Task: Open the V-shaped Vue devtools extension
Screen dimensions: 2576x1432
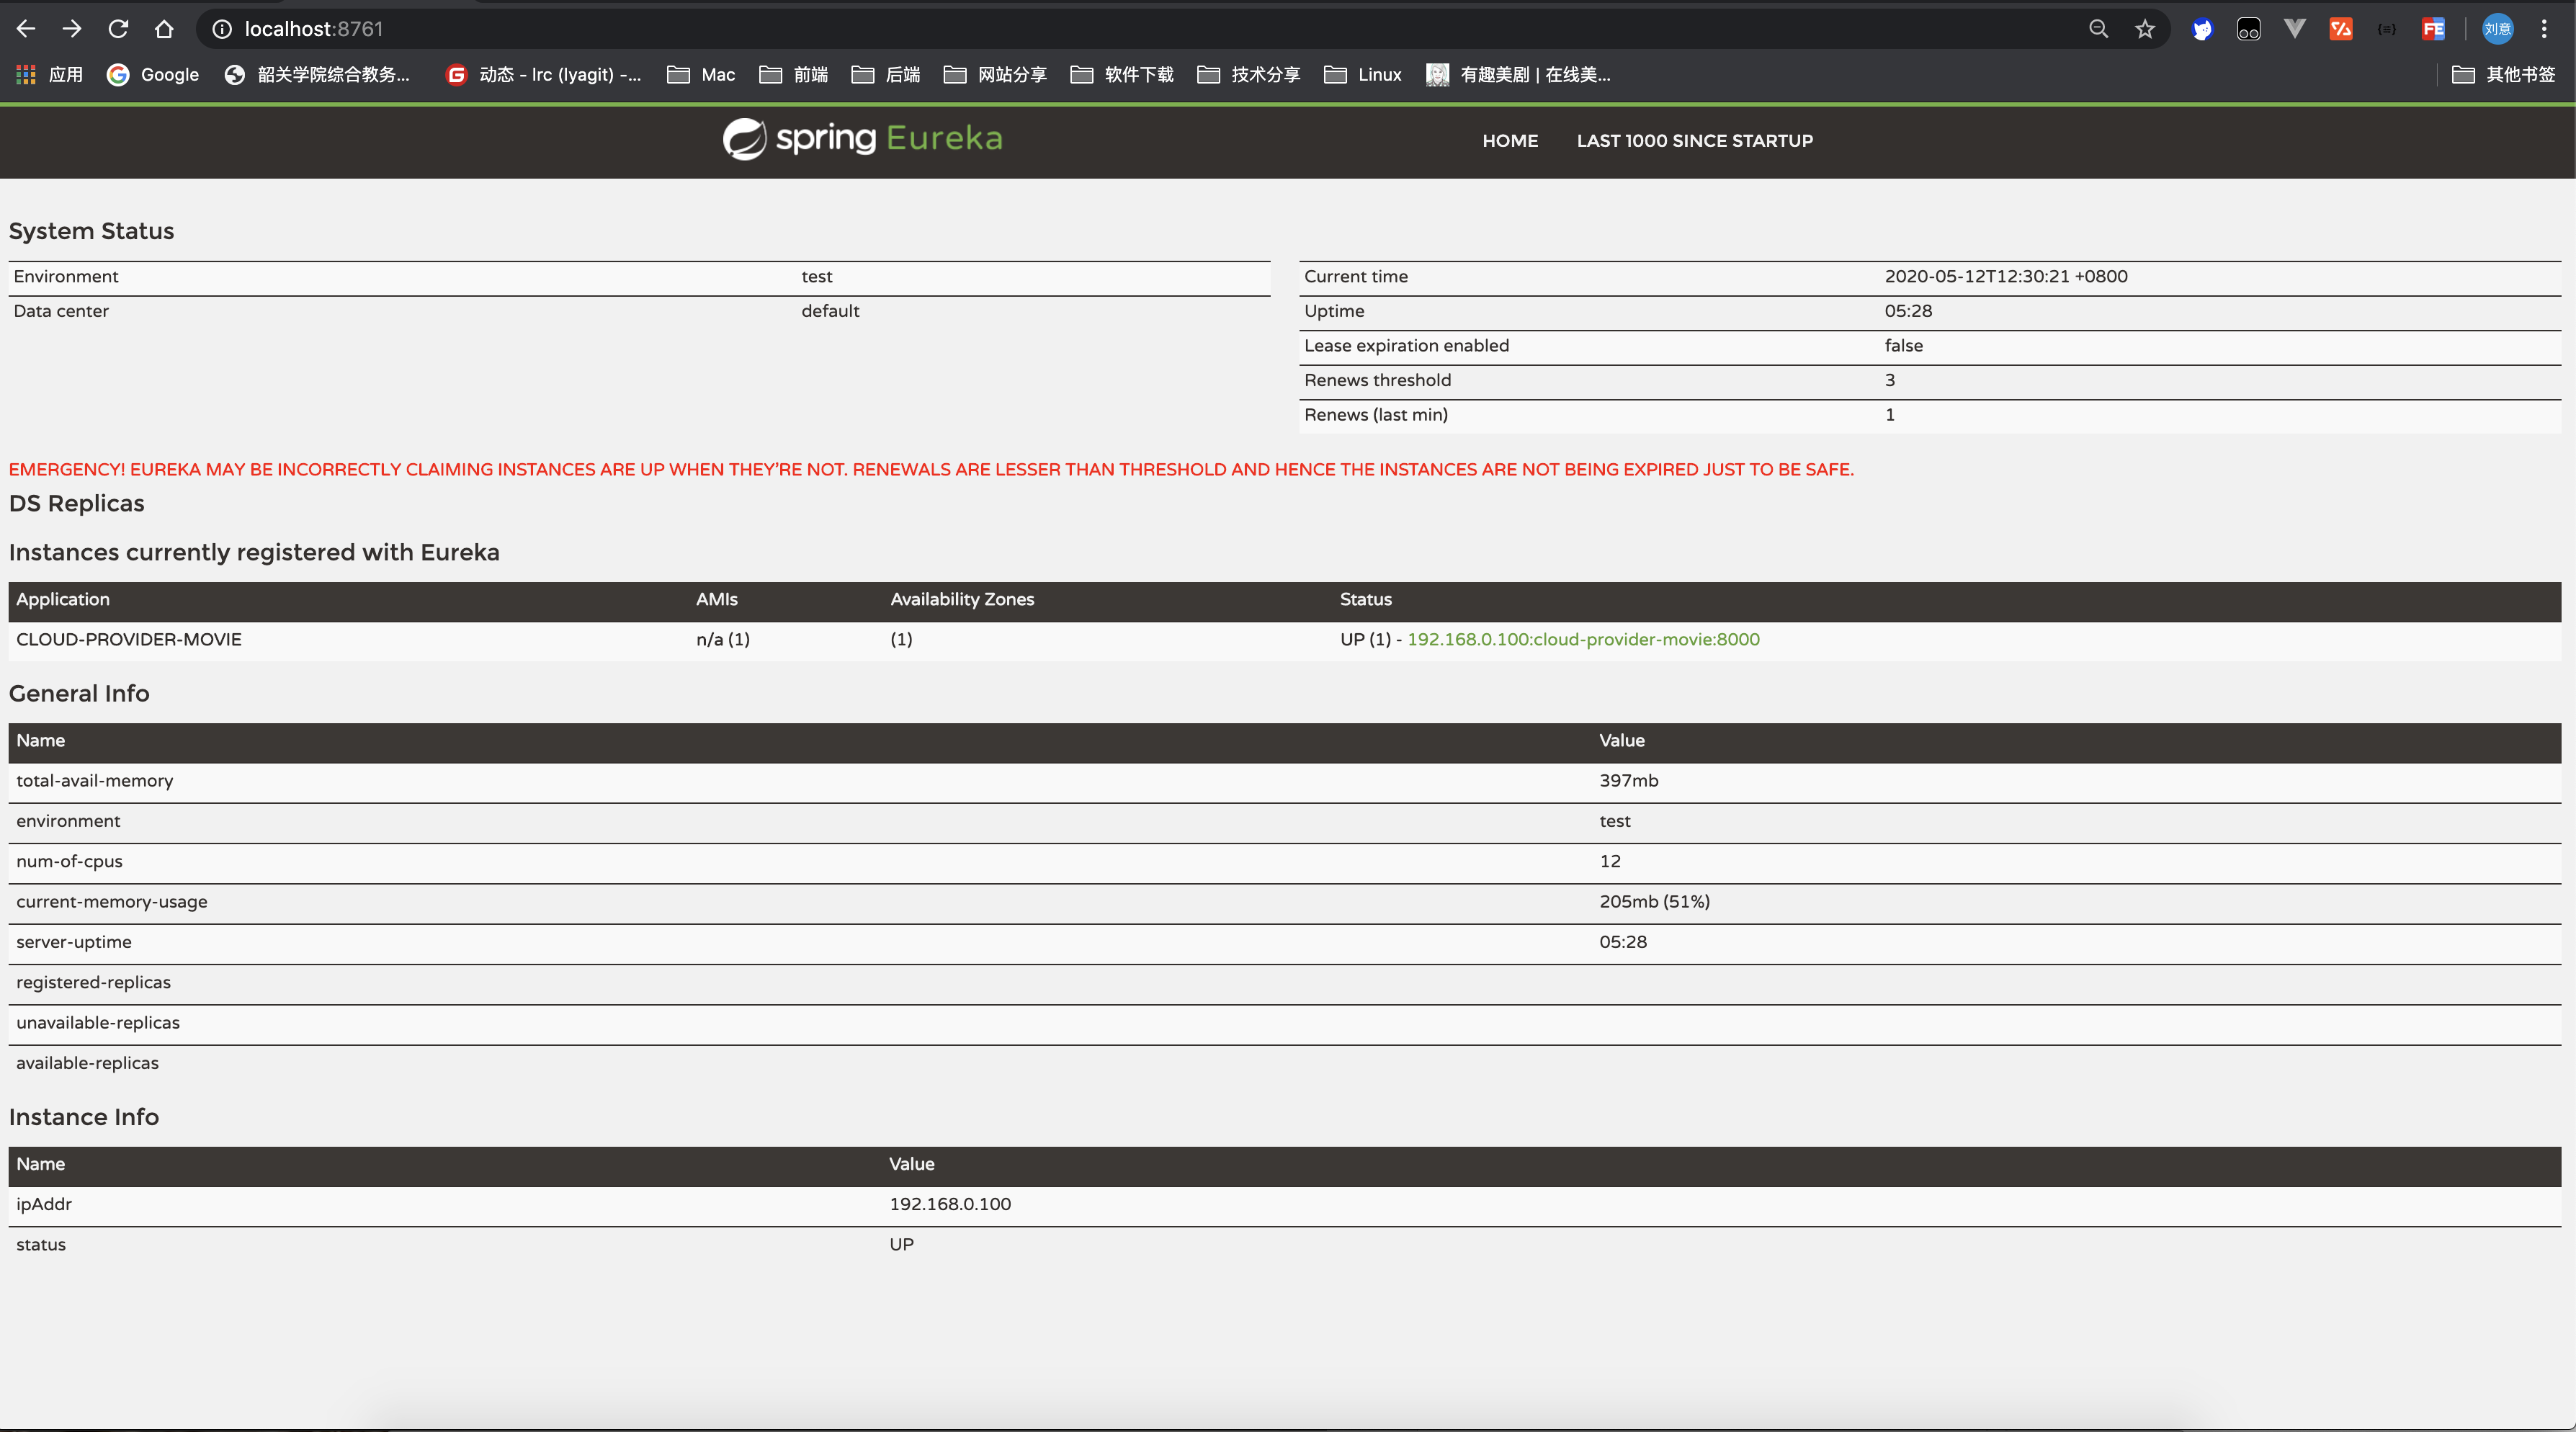Action: [2295, 29]
